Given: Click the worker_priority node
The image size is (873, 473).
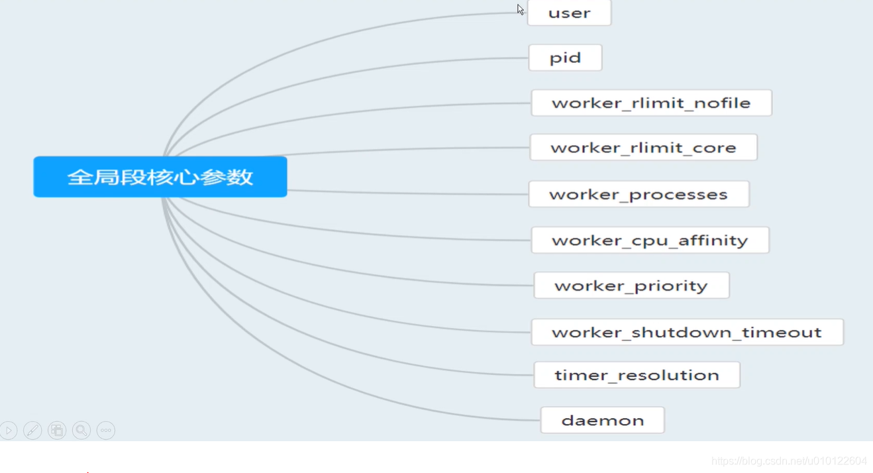Looking at the screenshot, I should click(x=631, y=286).
